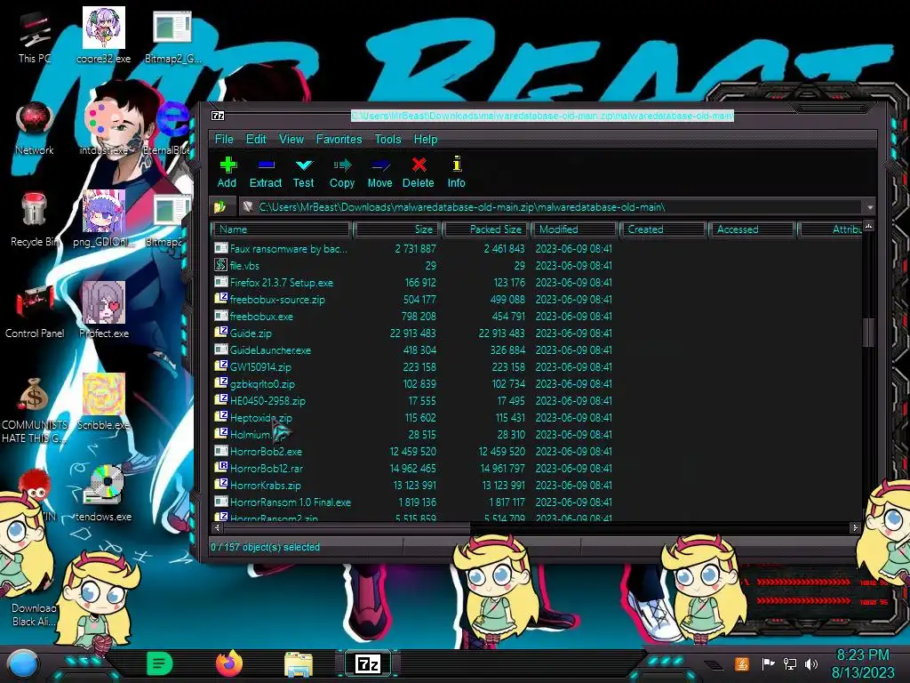The width and height of the screenshot is (910, 683).
Task: Open the Edit menu
Action: click(x=256, y=140)
